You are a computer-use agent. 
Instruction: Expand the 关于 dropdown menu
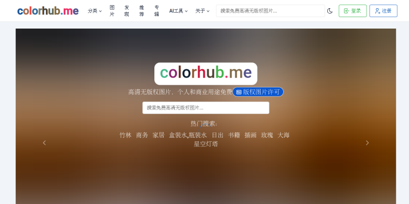tap(202, 11)
